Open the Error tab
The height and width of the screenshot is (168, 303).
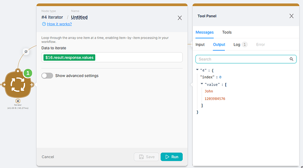click(260, 45)
